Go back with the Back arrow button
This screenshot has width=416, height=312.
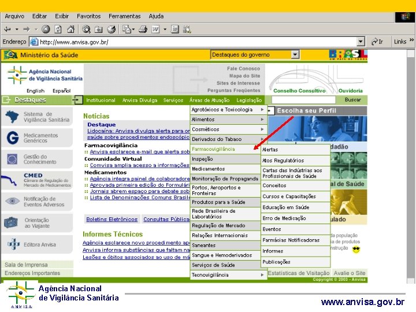click(7, 29)
